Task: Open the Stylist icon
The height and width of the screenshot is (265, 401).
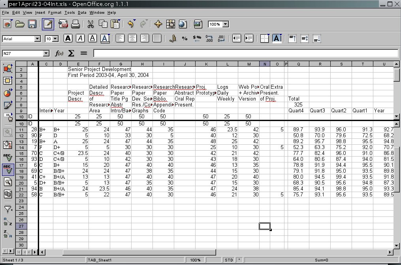Action: click(170, 24)
